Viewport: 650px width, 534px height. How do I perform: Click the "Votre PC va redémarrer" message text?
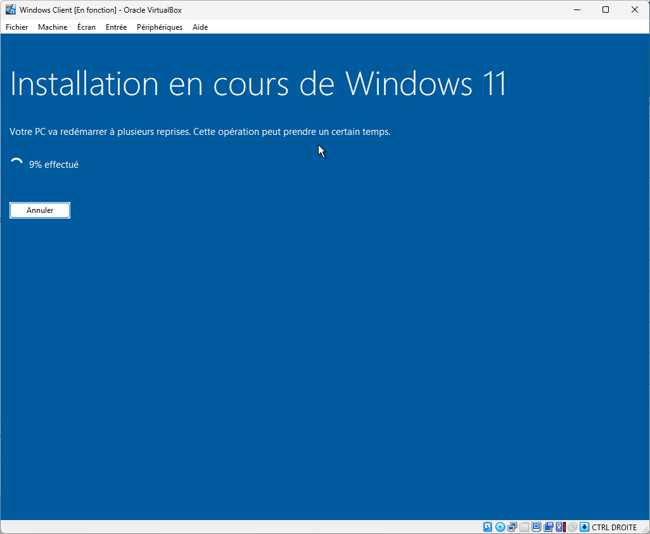click(x=200, y=132)
